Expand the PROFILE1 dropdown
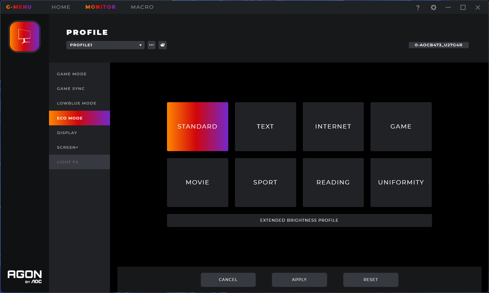 105,45
